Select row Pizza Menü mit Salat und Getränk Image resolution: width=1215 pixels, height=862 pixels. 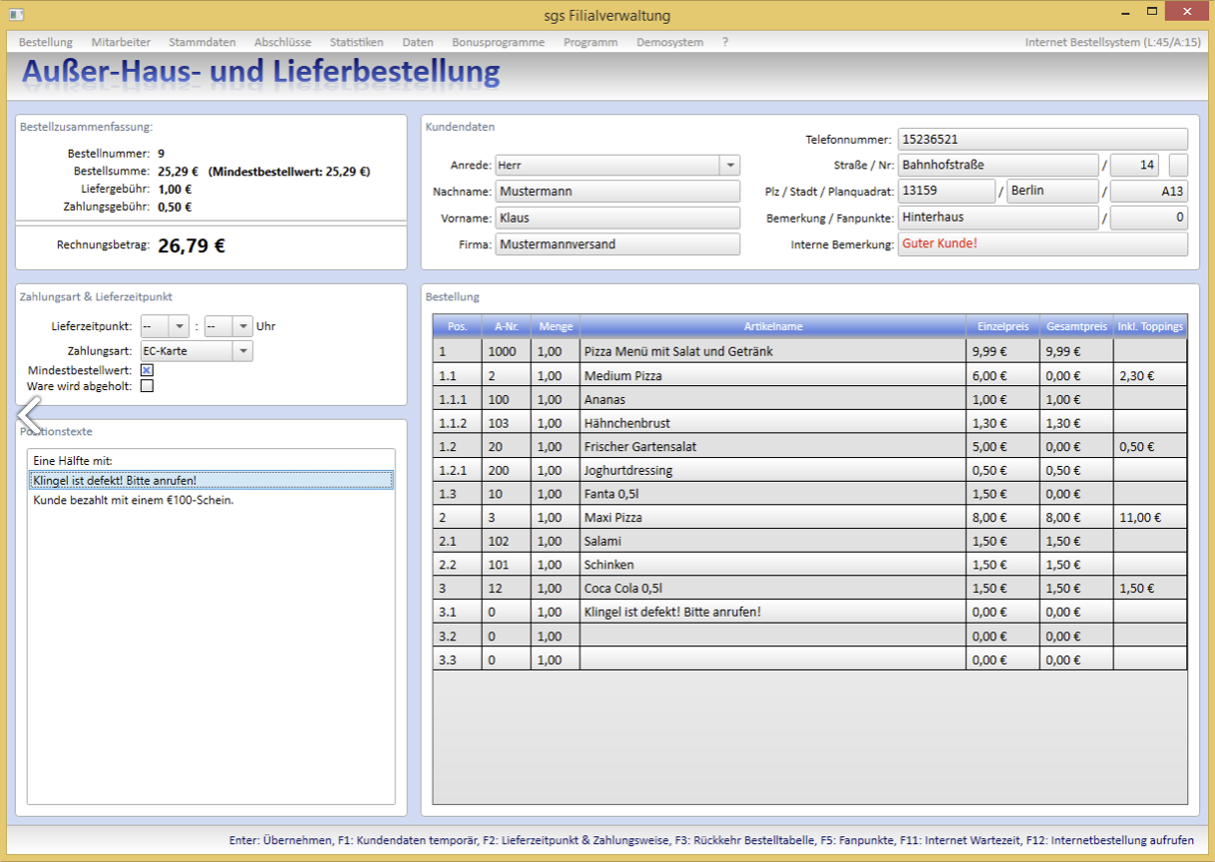(810, 351)
